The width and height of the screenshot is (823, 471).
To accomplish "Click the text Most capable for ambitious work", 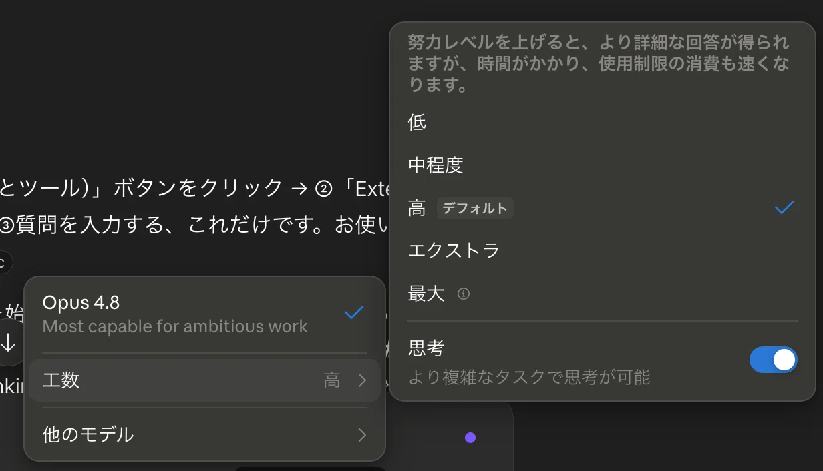I will 175,326.
